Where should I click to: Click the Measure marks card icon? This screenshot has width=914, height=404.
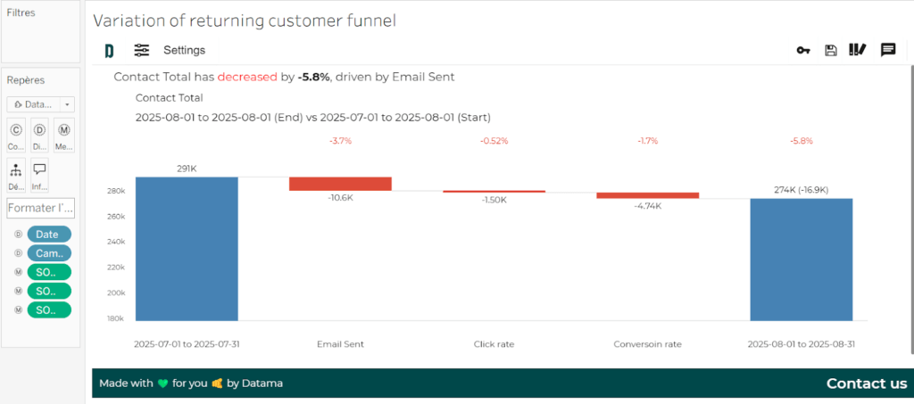[63, 135]
